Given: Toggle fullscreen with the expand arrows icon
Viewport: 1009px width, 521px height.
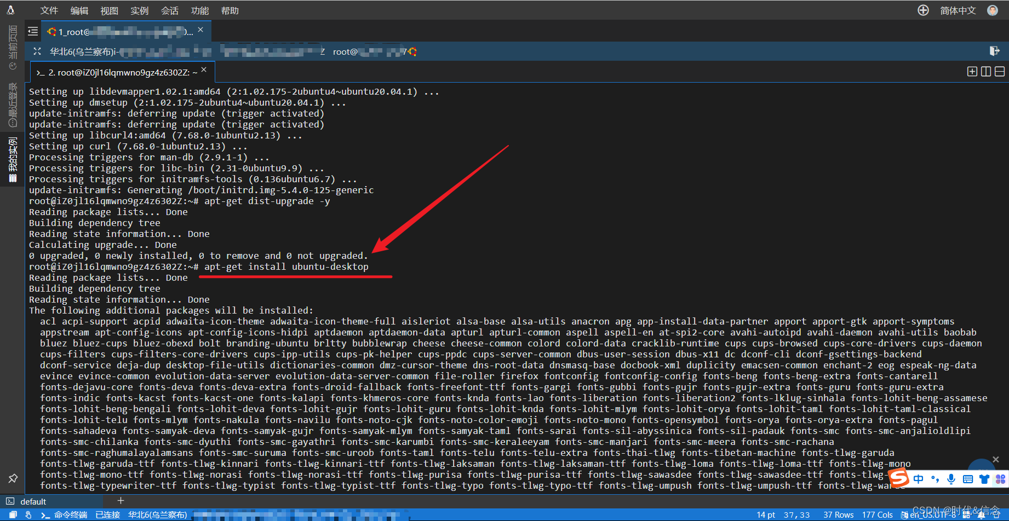Looking at the screenshot, I should point(37,51).
